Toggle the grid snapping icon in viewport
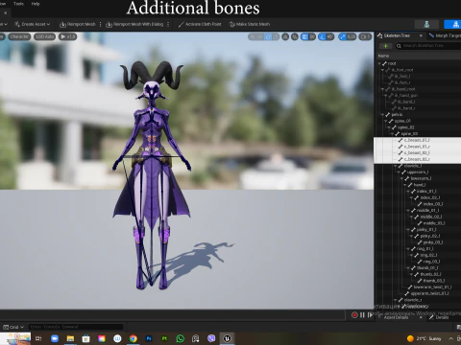Image resolution: width=461 pixels, height=345 pixels. coord(303,37)
